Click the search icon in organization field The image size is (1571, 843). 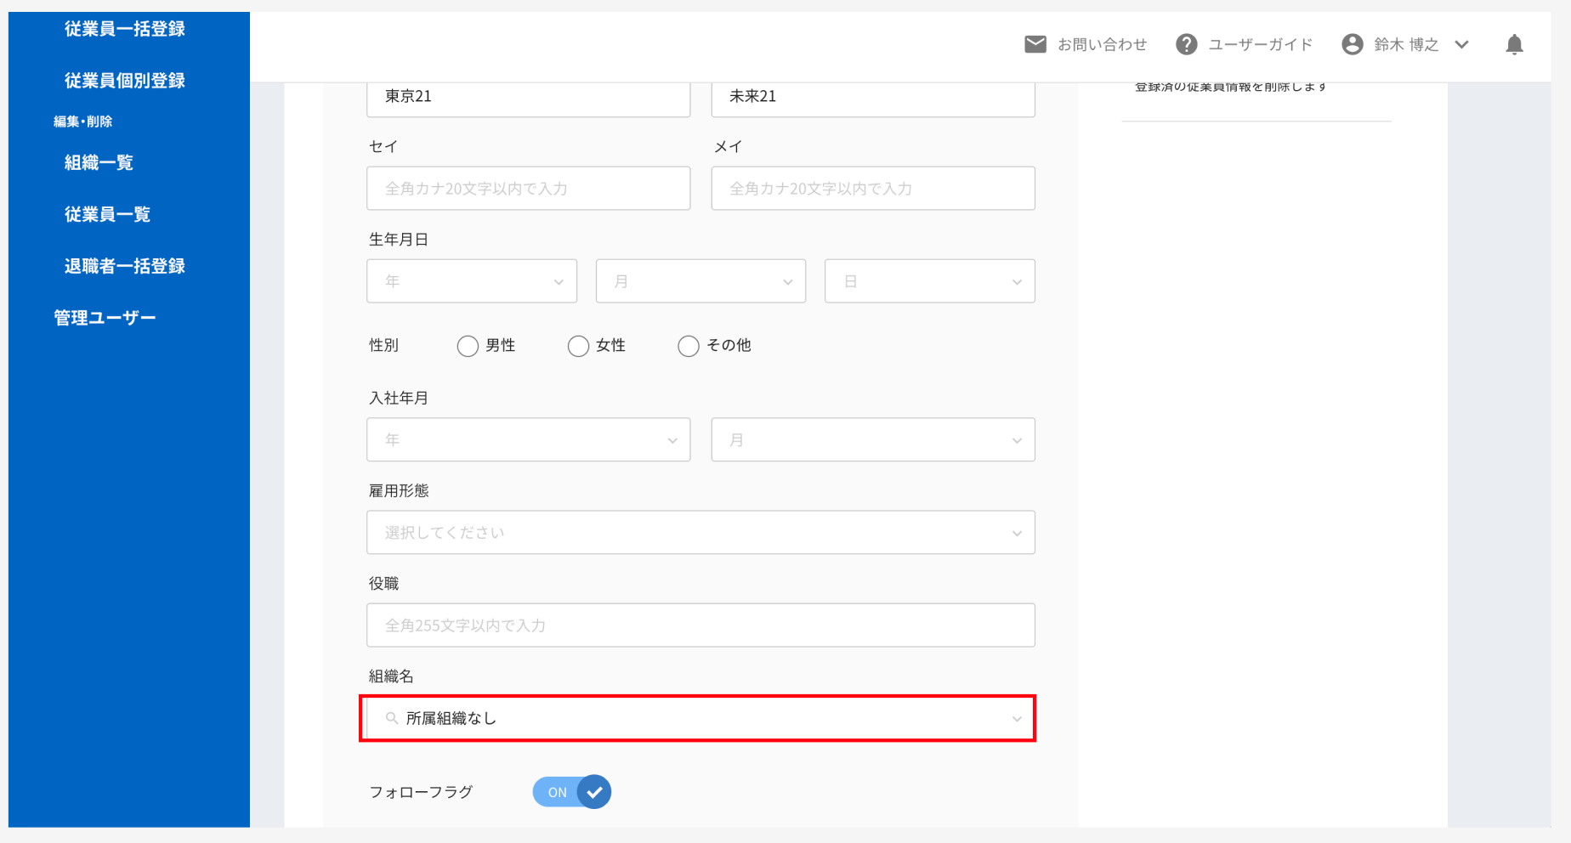391,718
